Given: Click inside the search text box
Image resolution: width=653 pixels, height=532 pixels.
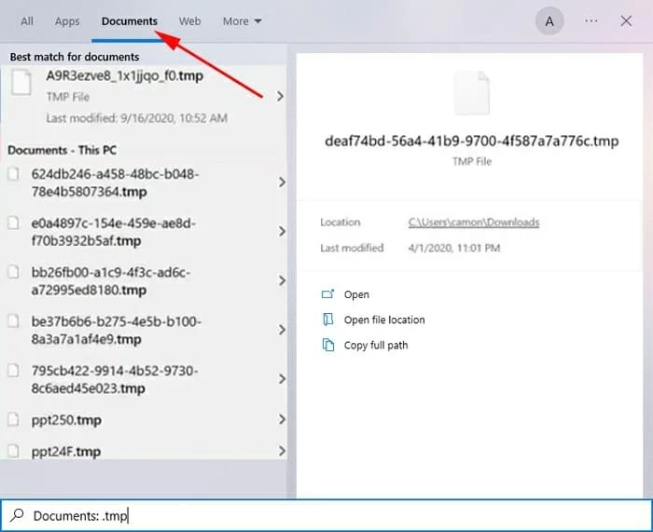Looking at the screenshot, I should coord(326,515).
